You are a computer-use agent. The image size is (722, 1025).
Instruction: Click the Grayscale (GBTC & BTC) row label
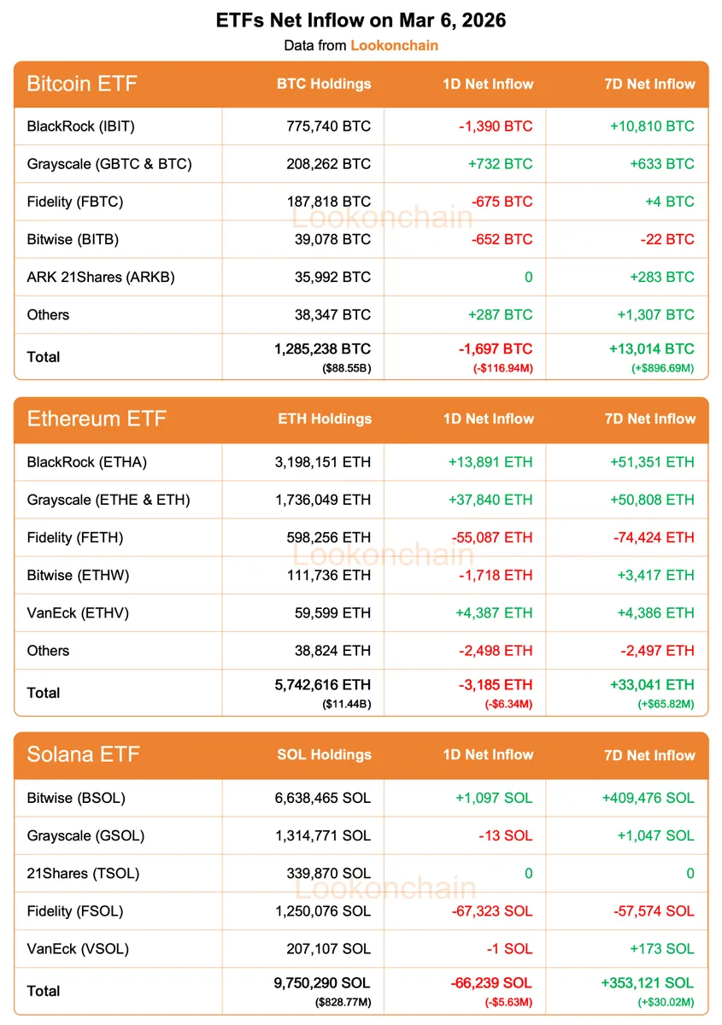(109, 164)
